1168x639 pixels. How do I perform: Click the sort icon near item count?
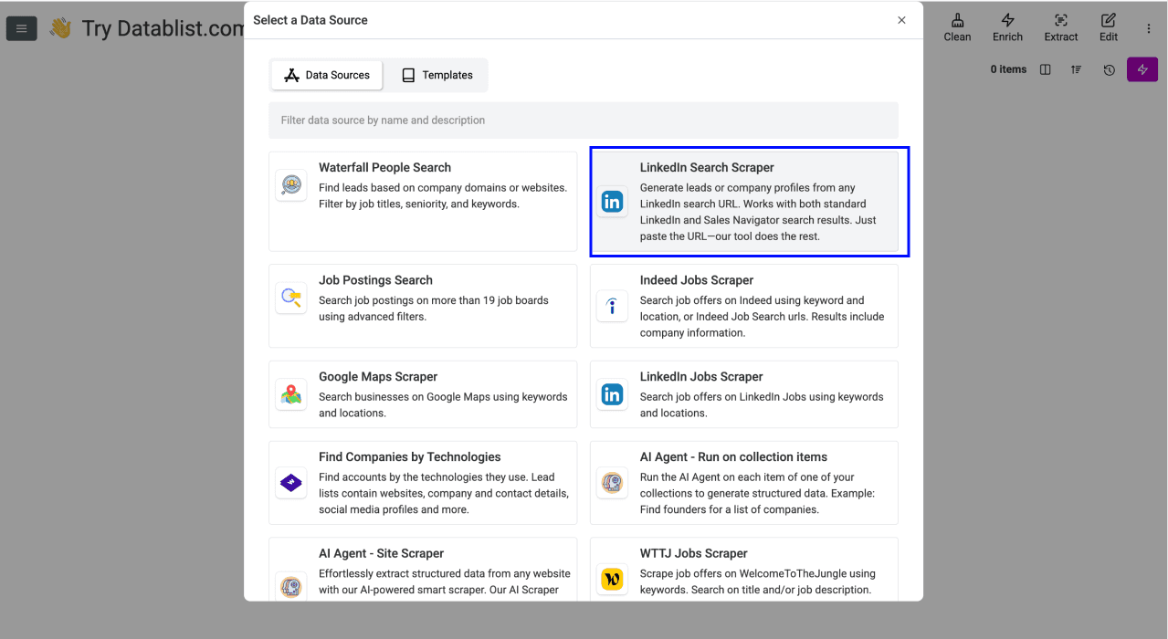(1076, 69)
